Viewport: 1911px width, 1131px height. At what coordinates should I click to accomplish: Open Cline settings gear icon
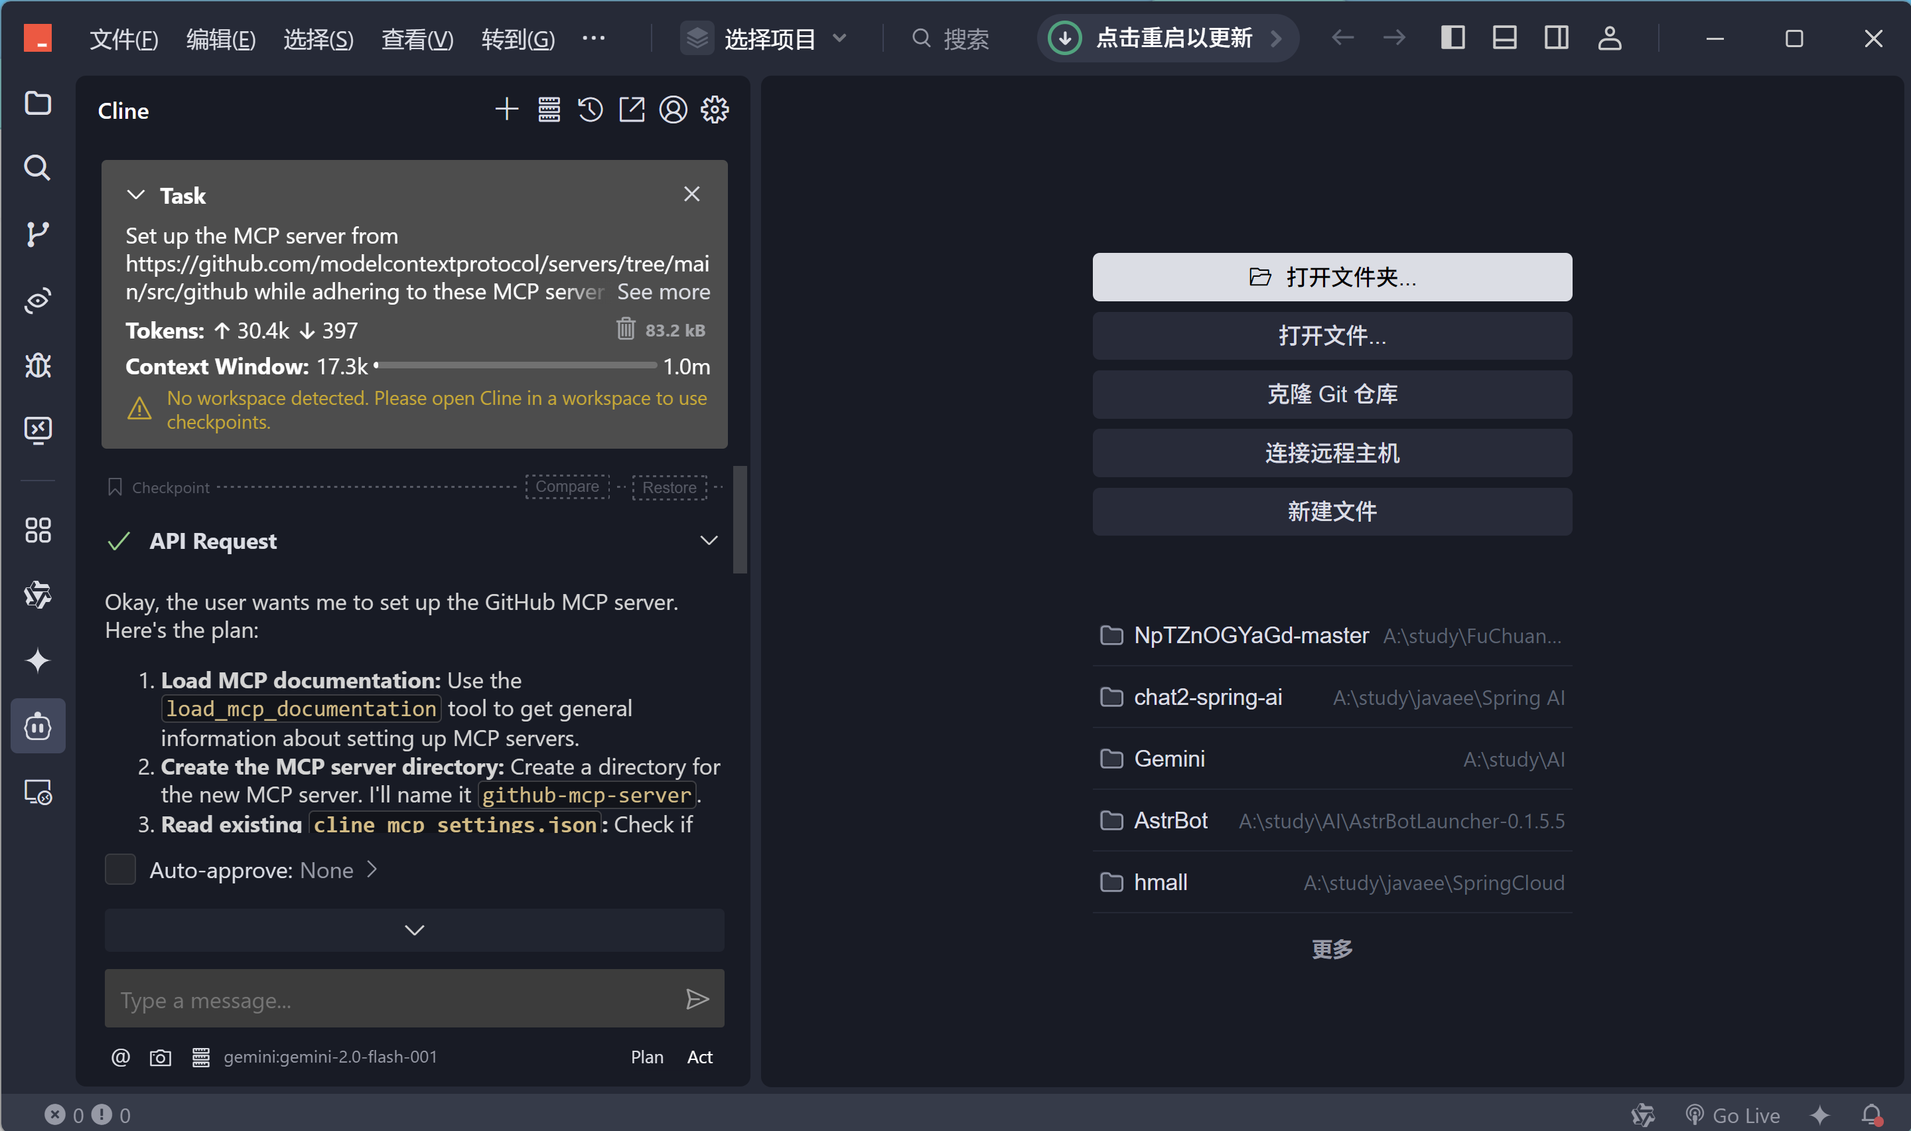tap(715, 110)
